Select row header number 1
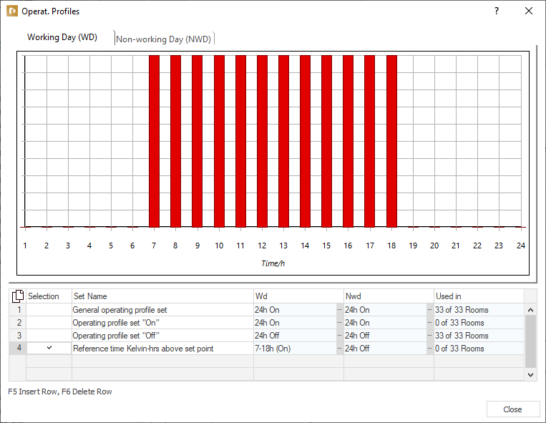The image size is (546, 423). (x=18, y=309)
